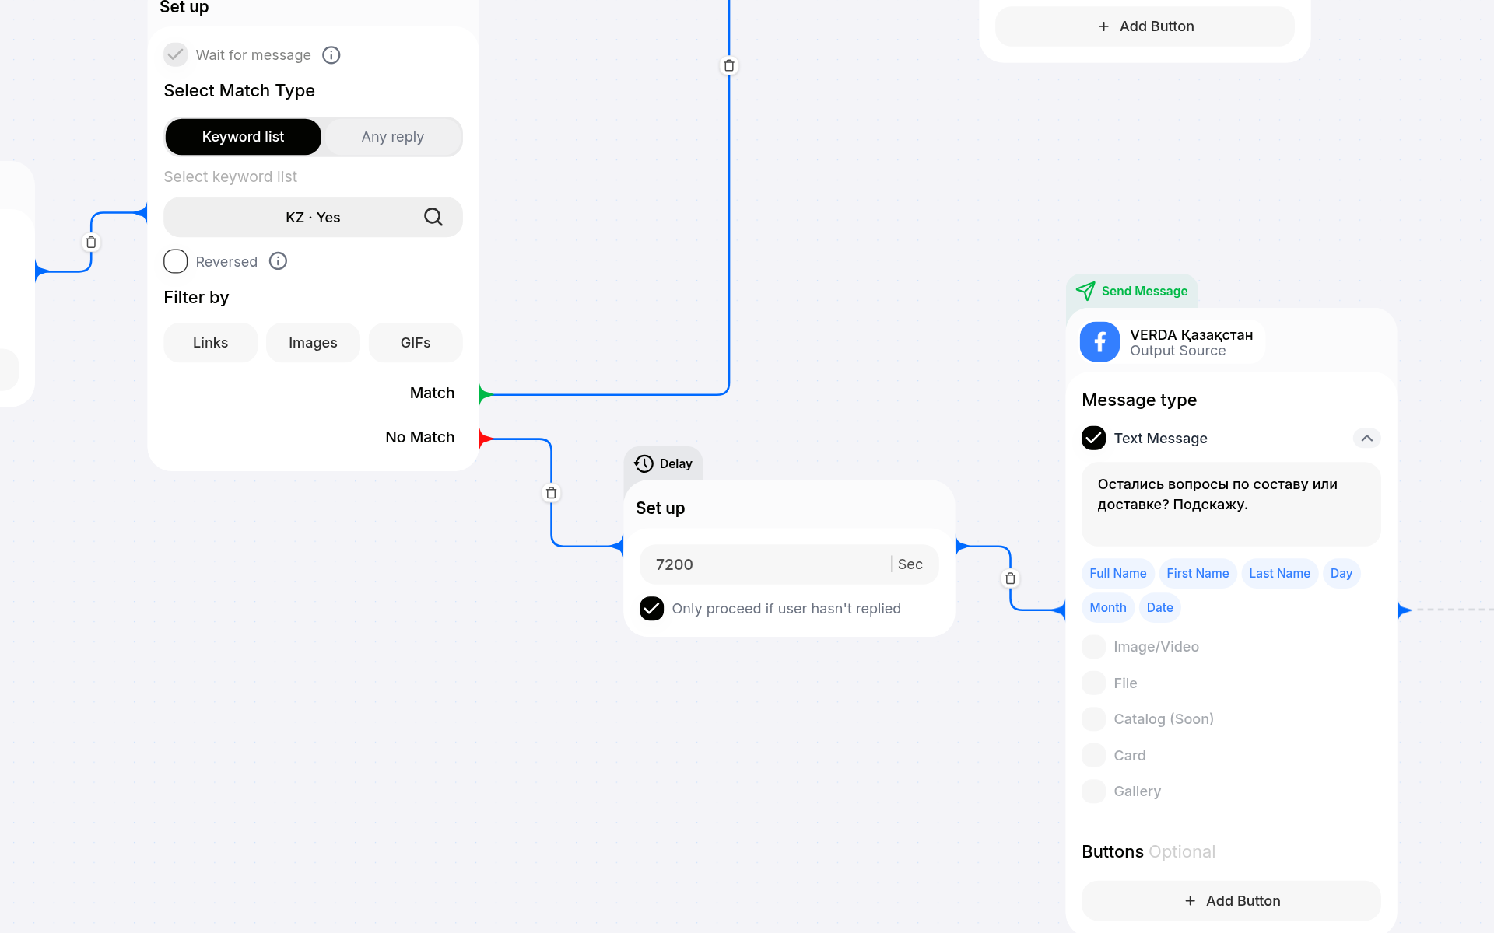Image resolution: width=1494 pixels, height=933 pixels.
Task: Collapse the Text Message section chevron
Action: 1366,438
